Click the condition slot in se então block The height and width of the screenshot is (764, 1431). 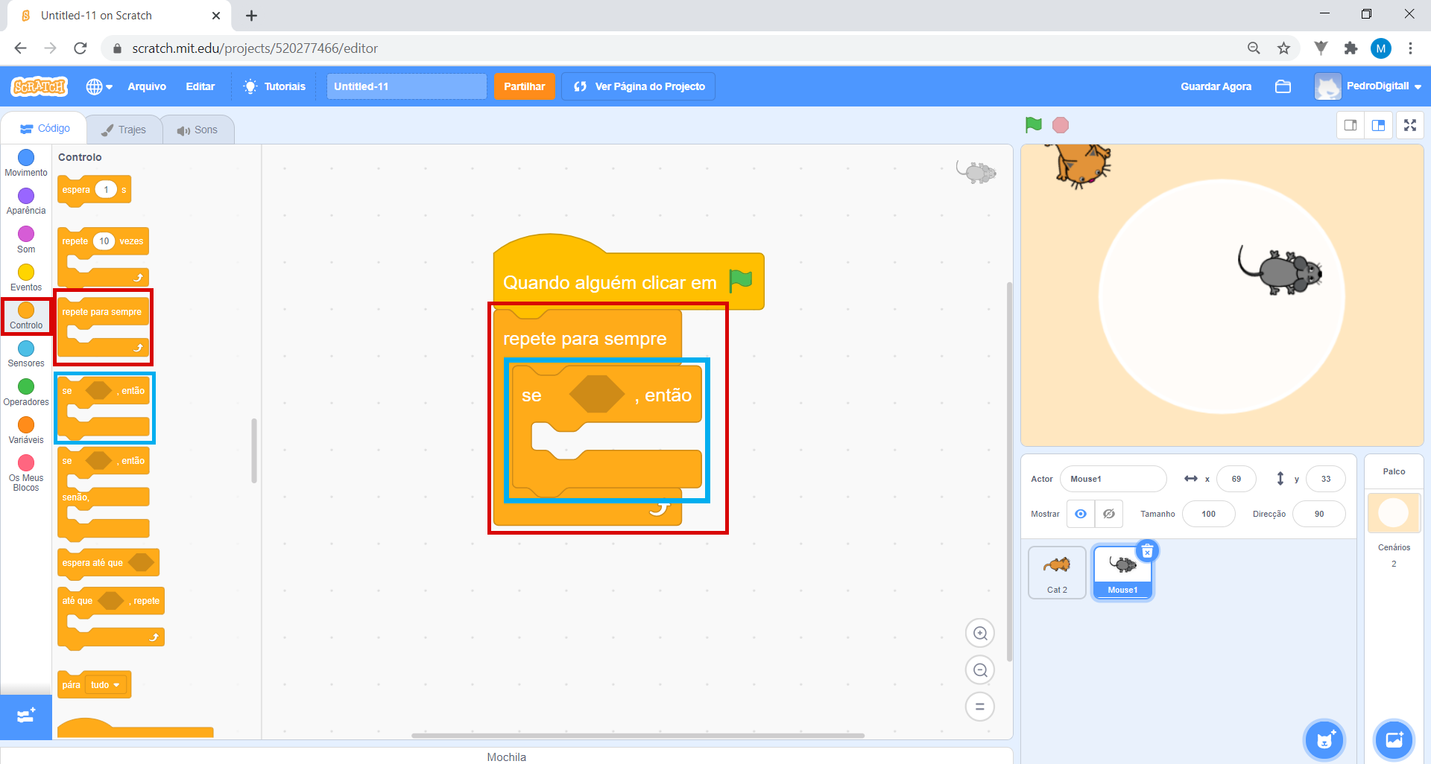coord(597,394)
